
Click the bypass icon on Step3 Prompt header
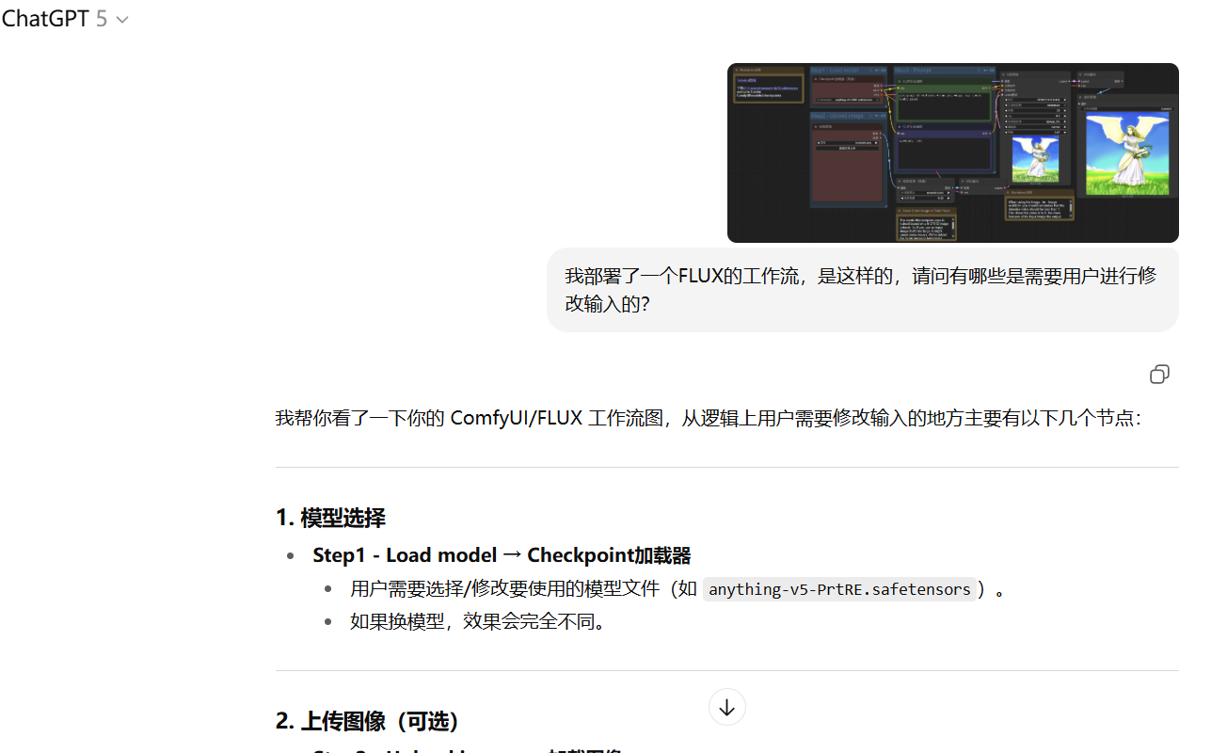point(985,70)
